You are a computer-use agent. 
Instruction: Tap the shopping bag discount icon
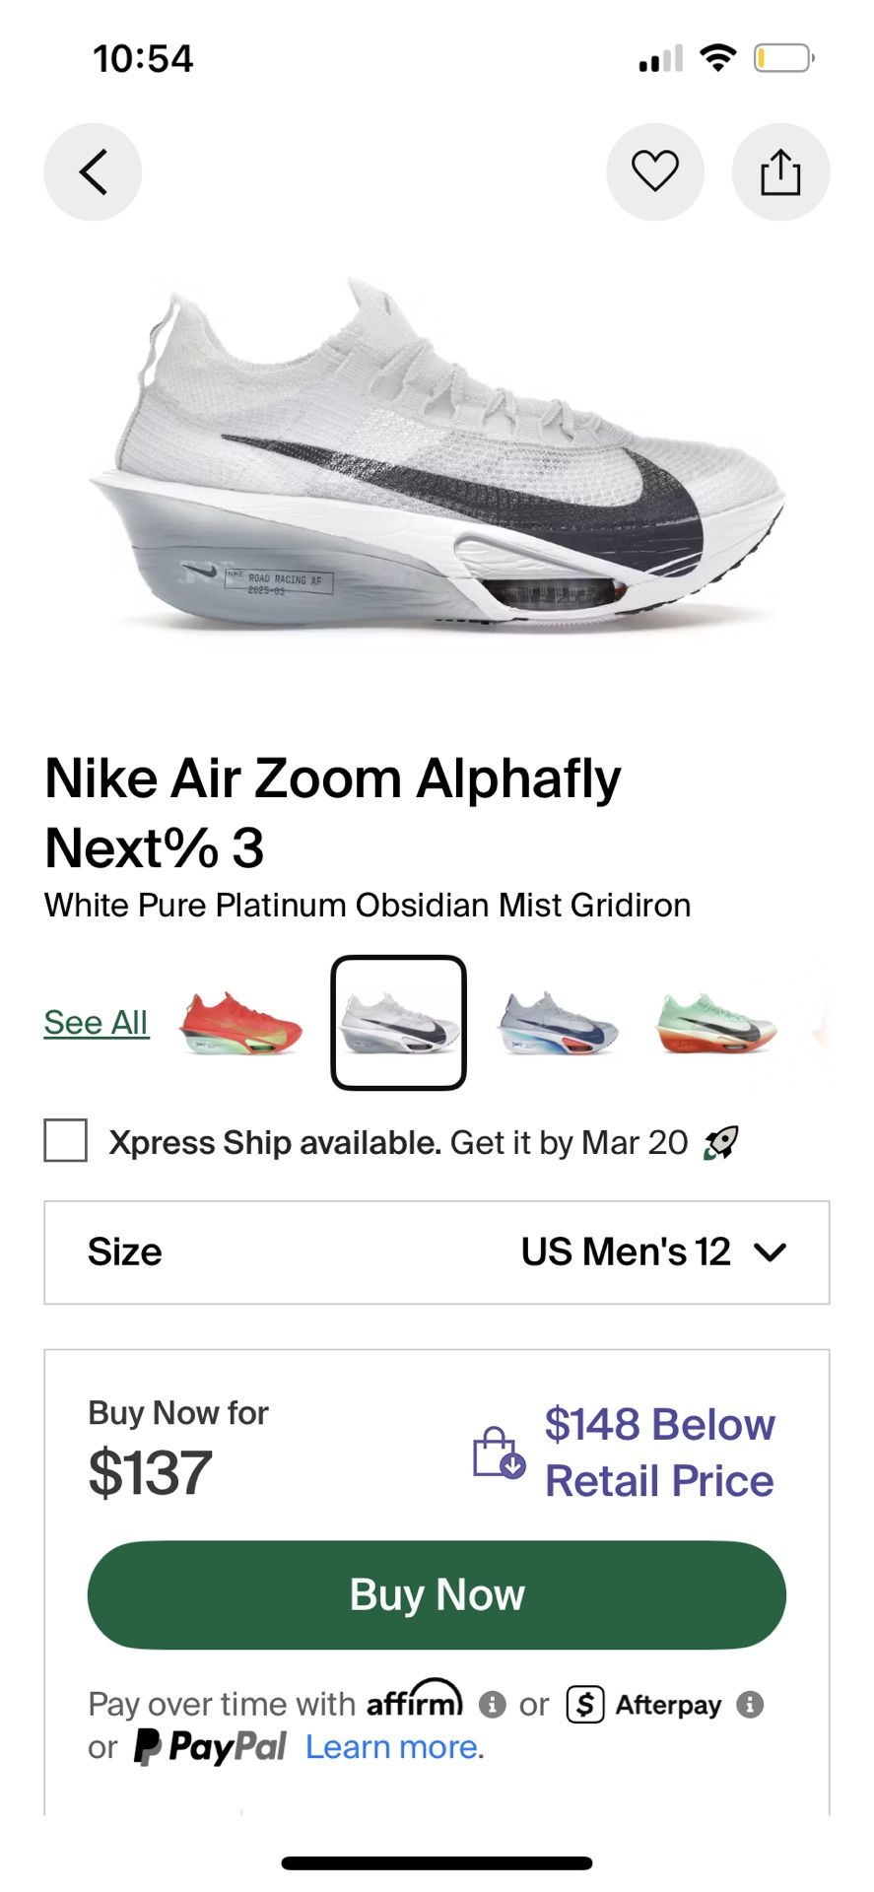click(499, 1453)
